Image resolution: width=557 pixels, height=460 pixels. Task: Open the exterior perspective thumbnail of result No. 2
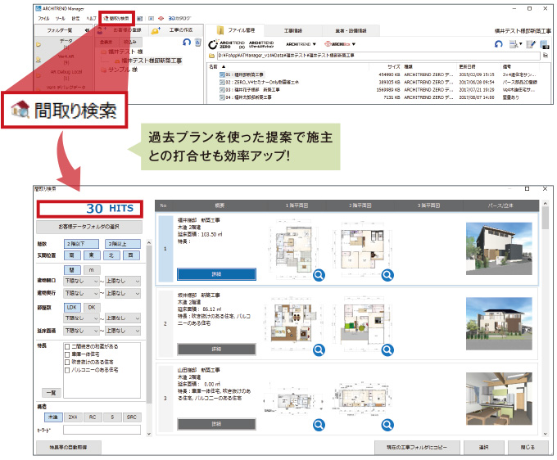coord(499,323)
